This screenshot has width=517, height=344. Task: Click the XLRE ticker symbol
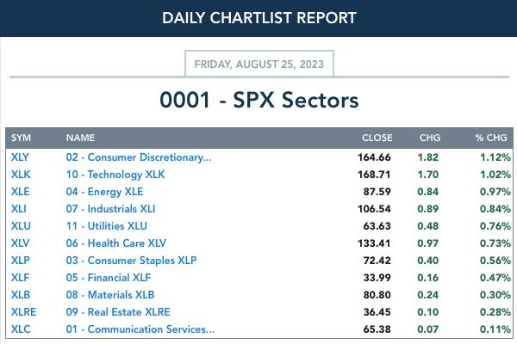(23, 311)
